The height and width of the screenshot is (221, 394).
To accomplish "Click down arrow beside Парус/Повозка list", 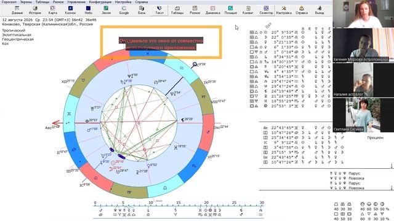I will click(x=392, y=187).
